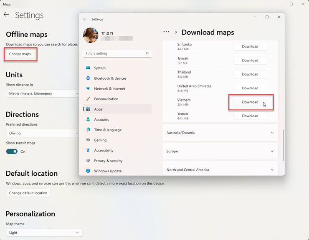Screen dimensions: 309x240
Task: Select Apps in the settings sidebar
Action: 99,109
